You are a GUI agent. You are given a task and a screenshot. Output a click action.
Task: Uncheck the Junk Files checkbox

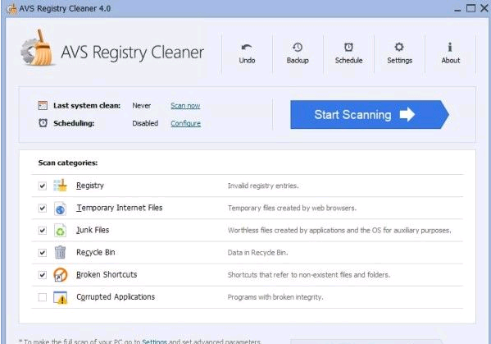pos(43,230)
